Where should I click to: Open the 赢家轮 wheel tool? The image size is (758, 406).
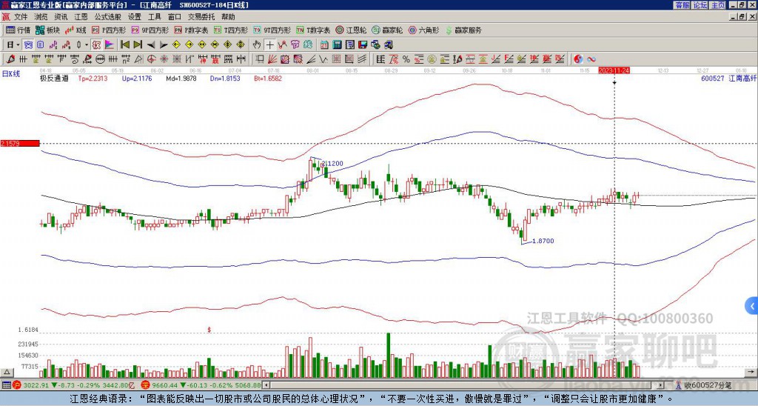point(387,30)
